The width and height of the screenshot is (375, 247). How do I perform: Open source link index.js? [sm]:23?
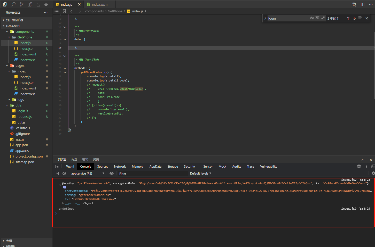pos(356,180)
